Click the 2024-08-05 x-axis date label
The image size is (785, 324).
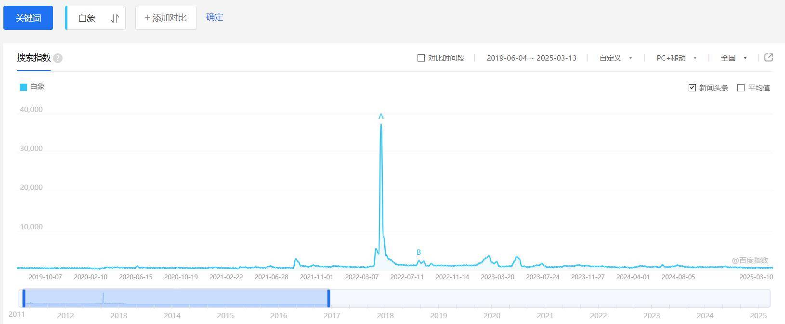[x=678, y=277]
